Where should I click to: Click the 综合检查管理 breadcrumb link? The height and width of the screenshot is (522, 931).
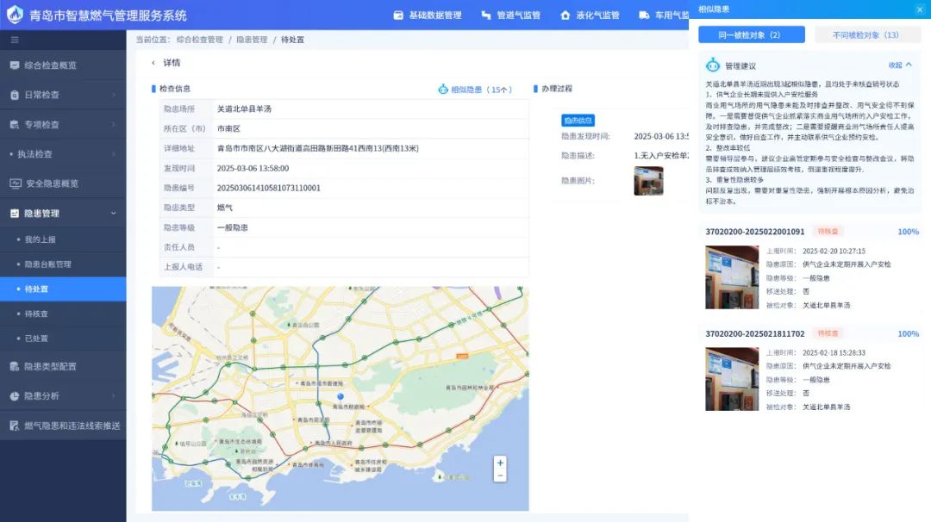point(199,40)
